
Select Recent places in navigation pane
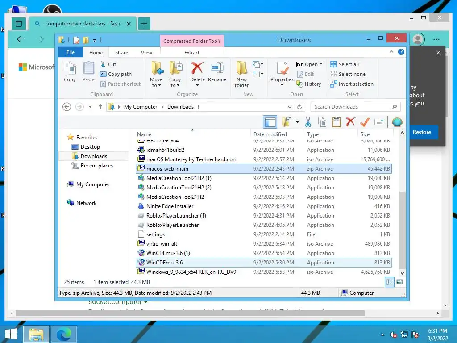(96, 166)
